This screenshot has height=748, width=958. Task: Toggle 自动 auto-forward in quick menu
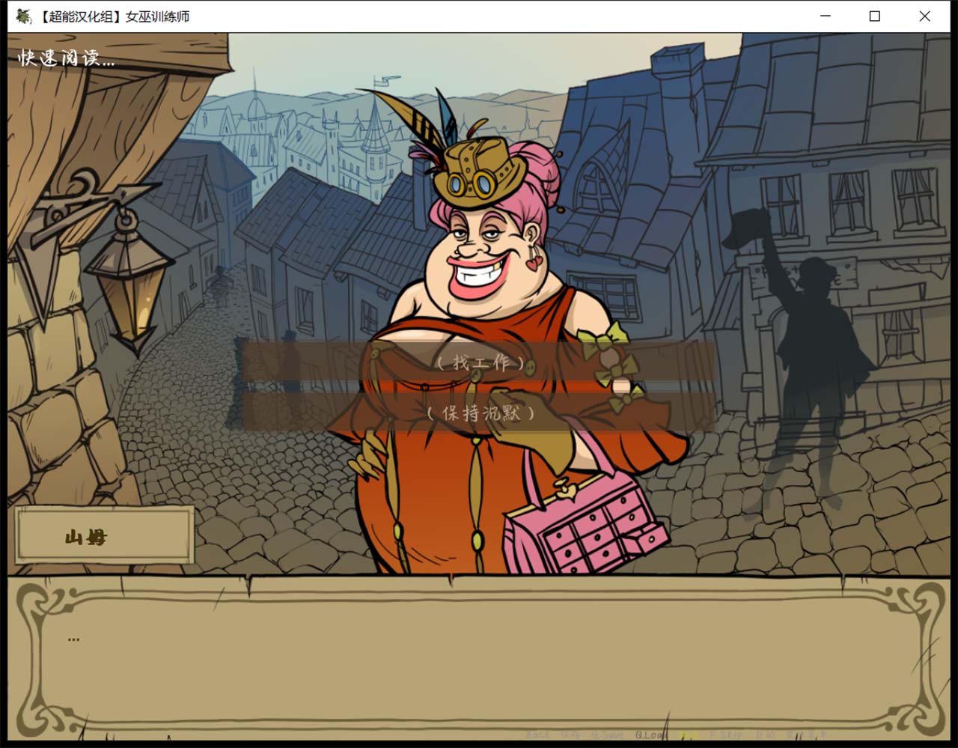pyautogui.click(x=765, y=735)
